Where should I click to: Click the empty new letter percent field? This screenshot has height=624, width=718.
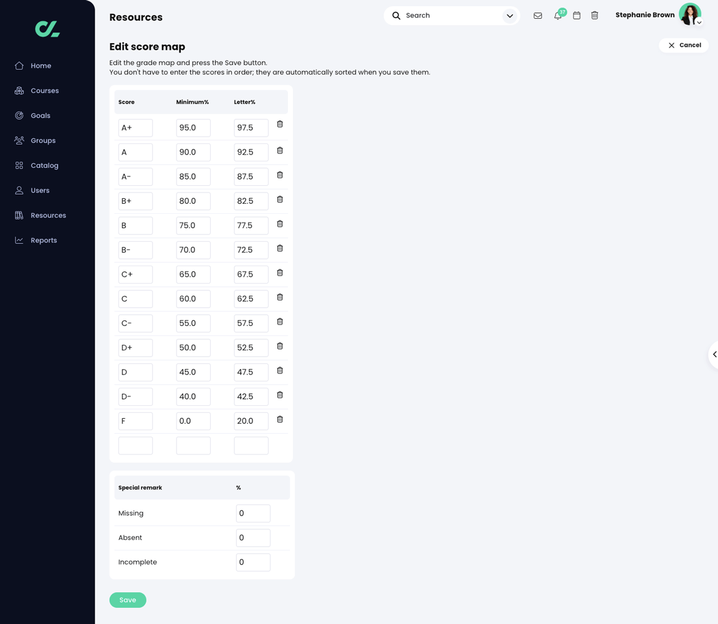click(x=251, y=446)
